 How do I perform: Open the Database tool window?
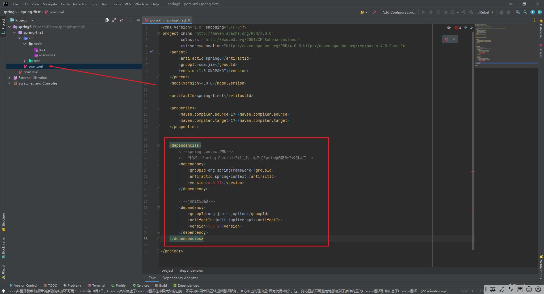click(x=541, y=29)
